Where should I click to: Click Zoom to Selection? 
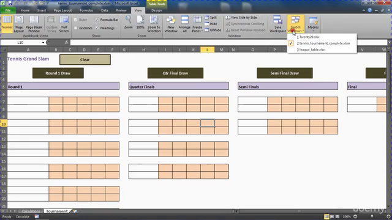154,24
